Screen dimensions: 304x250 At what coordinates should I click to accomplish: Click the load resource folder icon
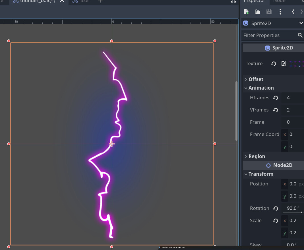(258, 12)
